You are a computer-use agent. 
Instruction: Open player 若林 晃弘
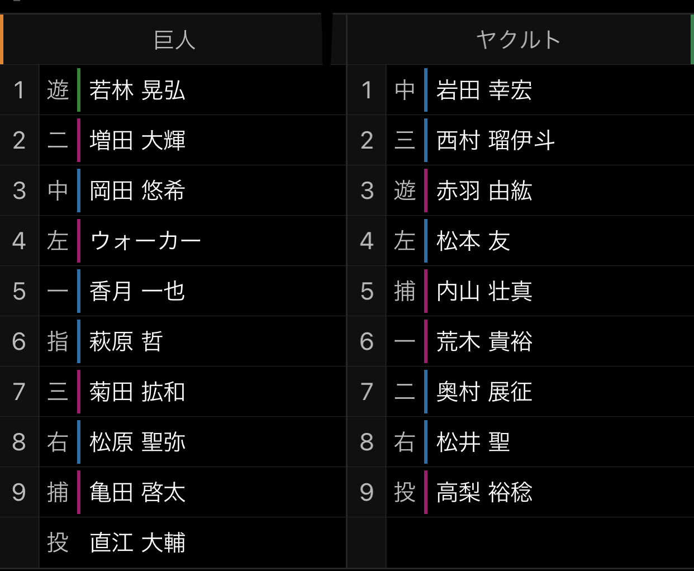click(x=137, y=90)
